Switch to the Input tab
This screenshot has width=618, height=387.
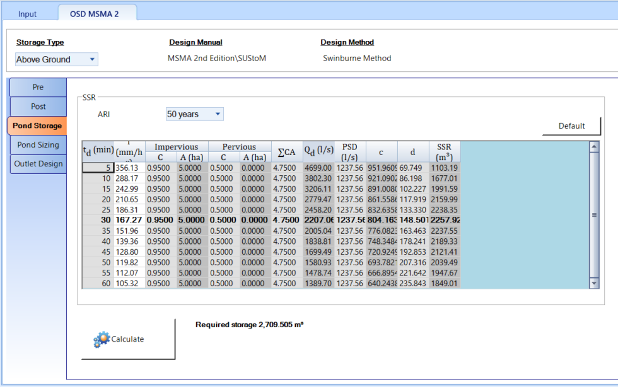[27, 13]
